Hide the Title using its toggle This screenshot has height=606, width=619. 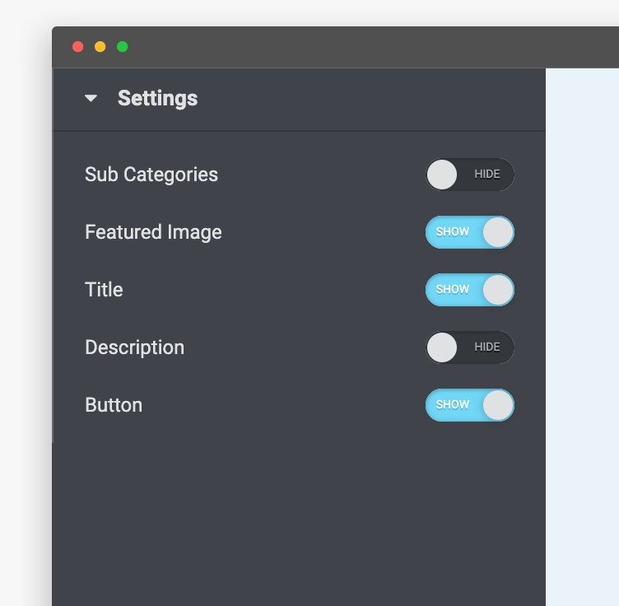(x=469, y=290)
